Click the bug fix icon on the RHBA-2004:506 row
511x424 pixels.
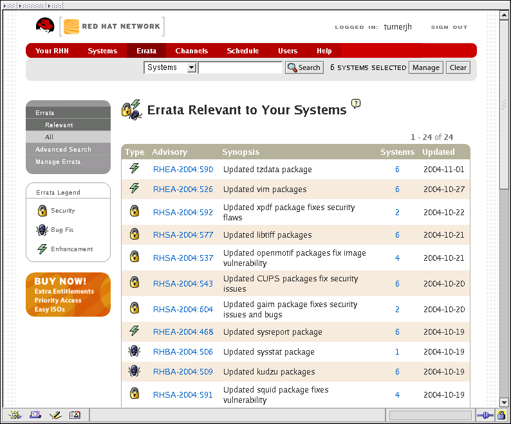click(x=135, y=351)
